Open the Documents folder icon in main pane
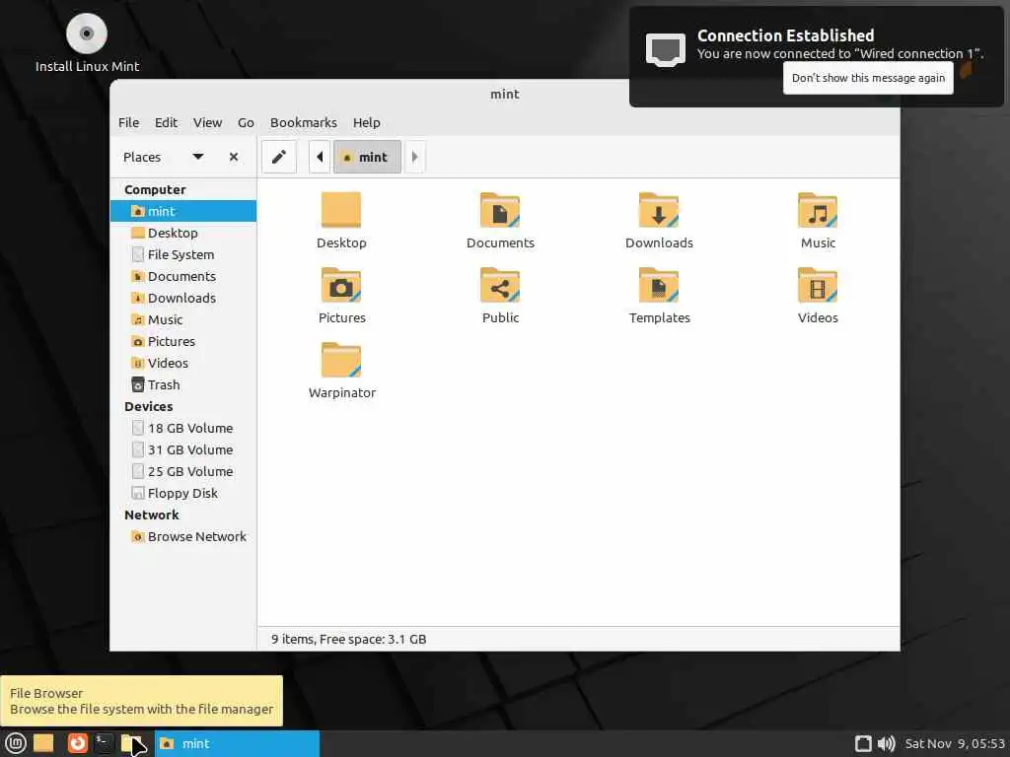The height and width of the screenshot is (757, 1010). click(x=500, y=210)
